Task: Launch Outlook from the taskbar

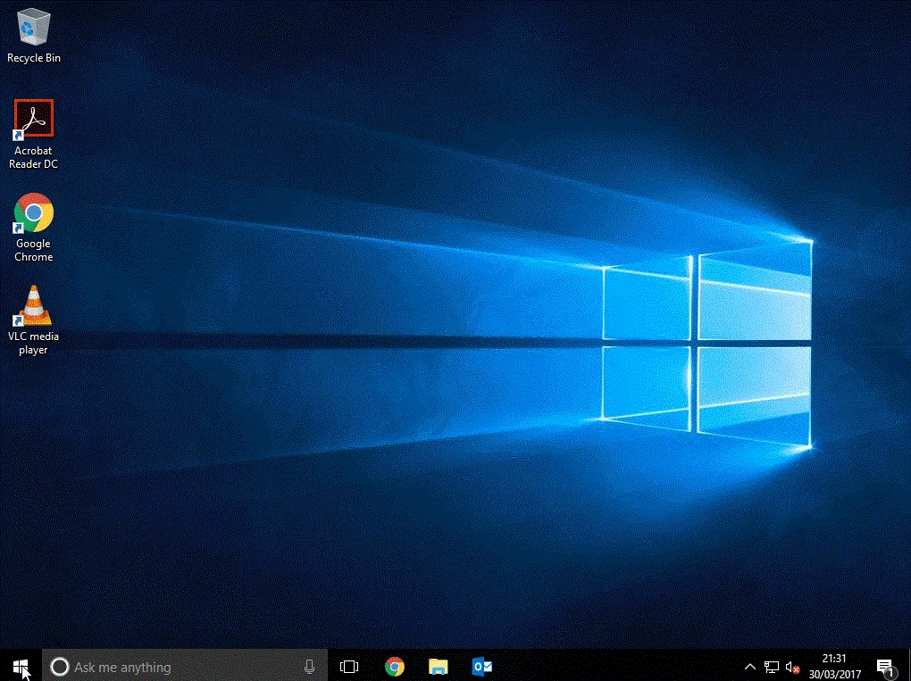Action: tap(482, 667)
